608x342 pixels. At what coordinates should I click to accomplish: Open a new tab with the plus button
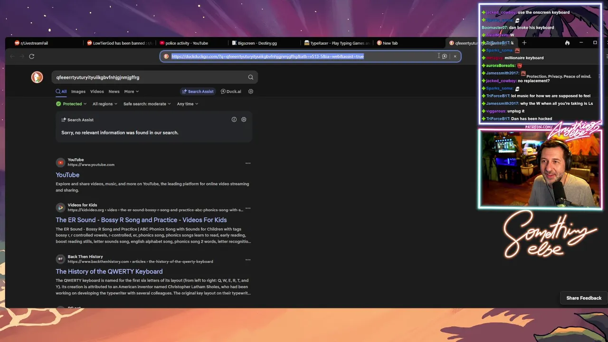click(x=524, y=43)
